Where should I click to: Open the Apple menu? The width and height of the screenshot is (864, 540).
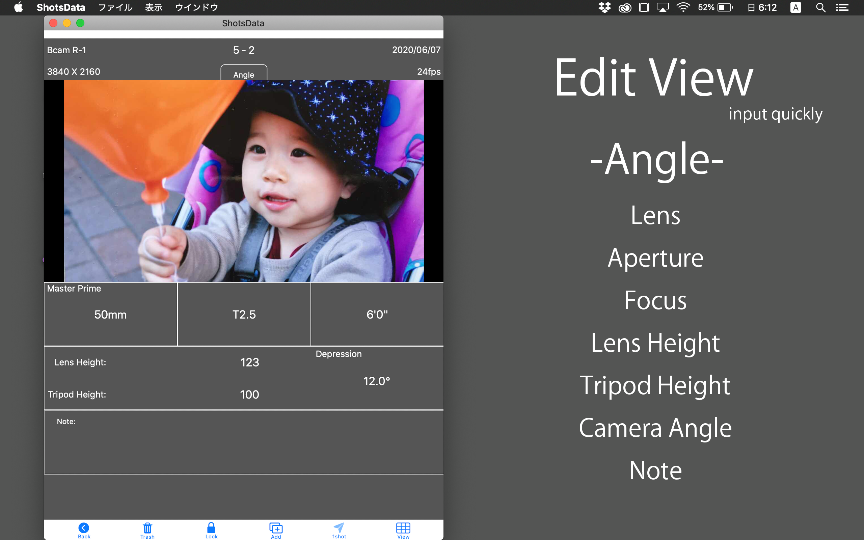[x=18, y=7]
